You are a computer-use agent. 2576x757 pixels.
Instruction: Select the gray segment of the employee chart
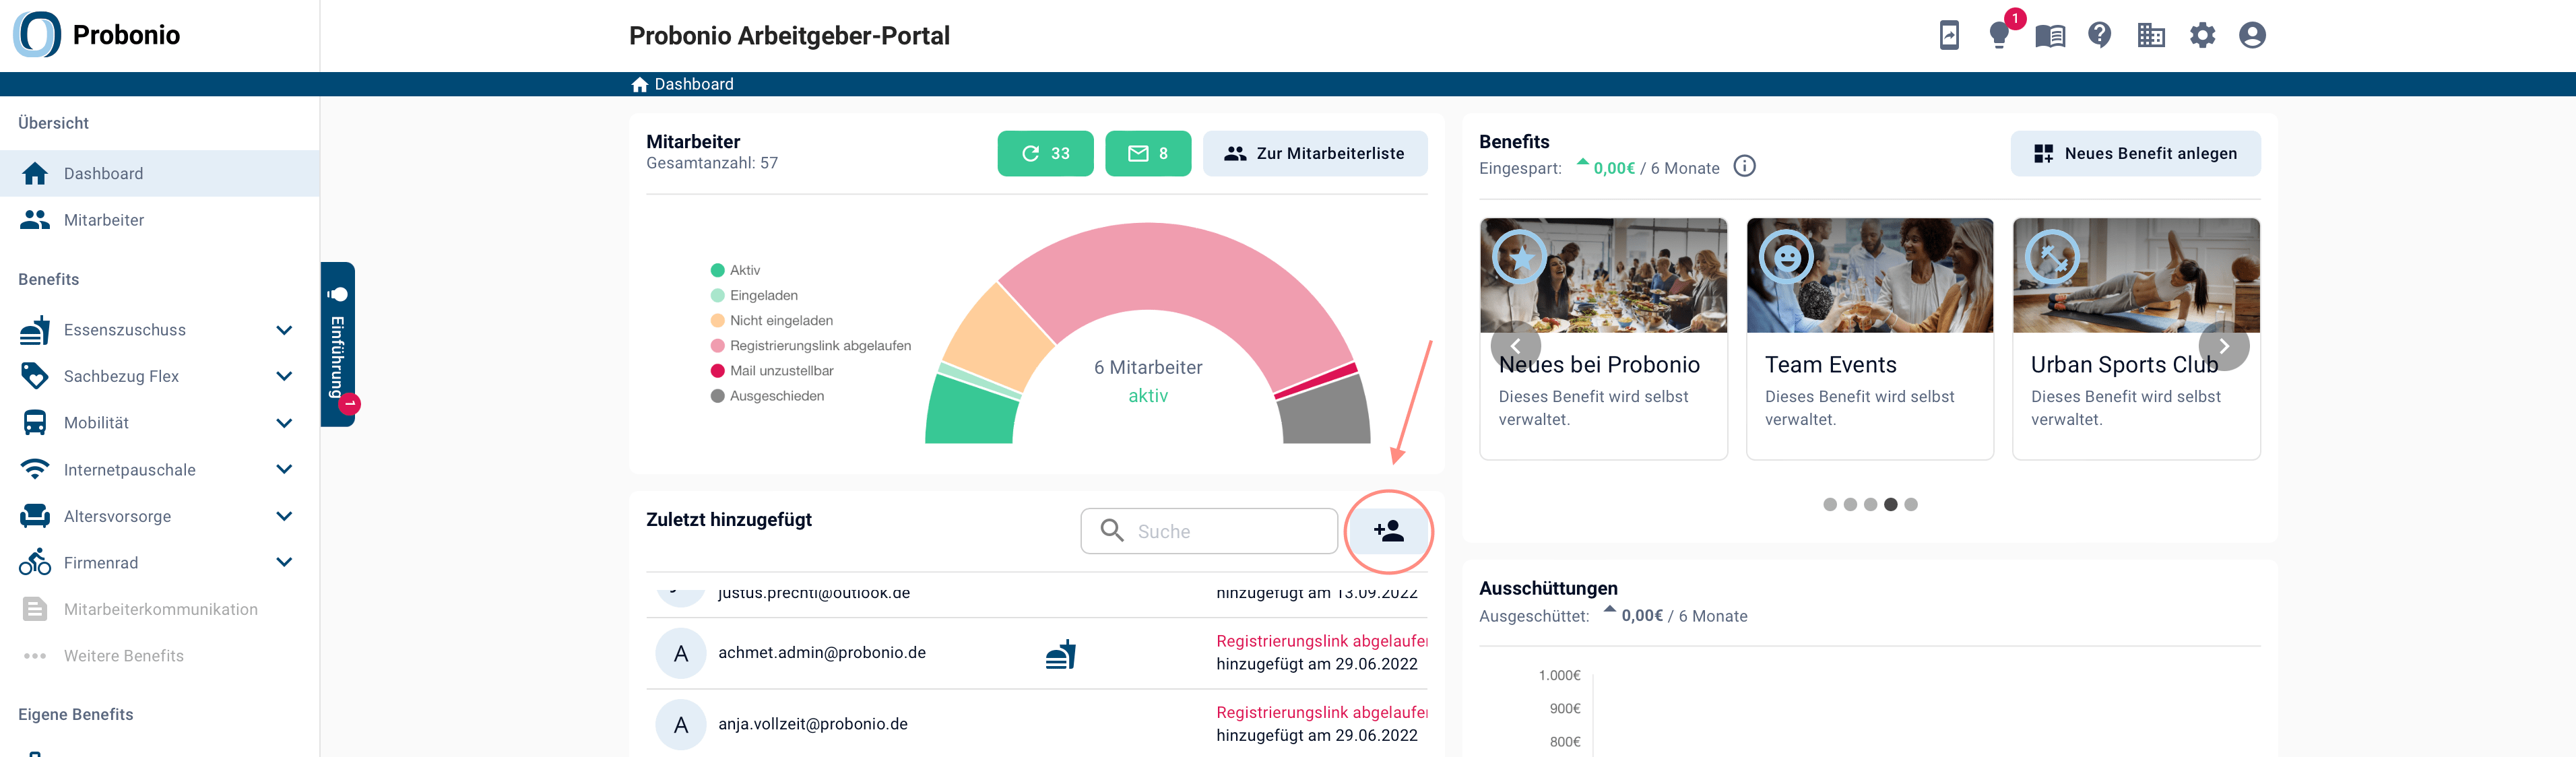(x=1325, y=410)
